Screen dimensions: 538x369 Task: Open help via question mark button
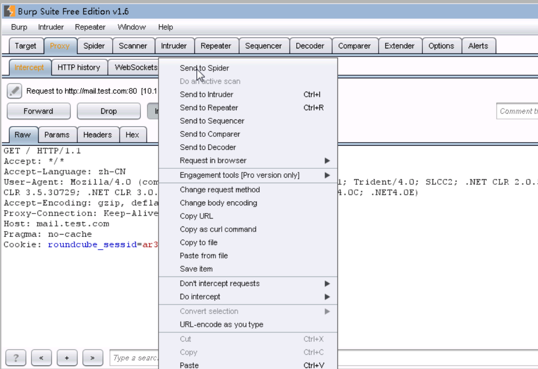coord(16,358)
